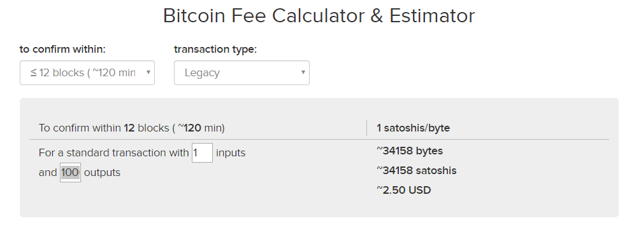This screenshot has height=230, width=641.
Task: Click the word 'and' before outputs field
Action: tap(48, 173)
